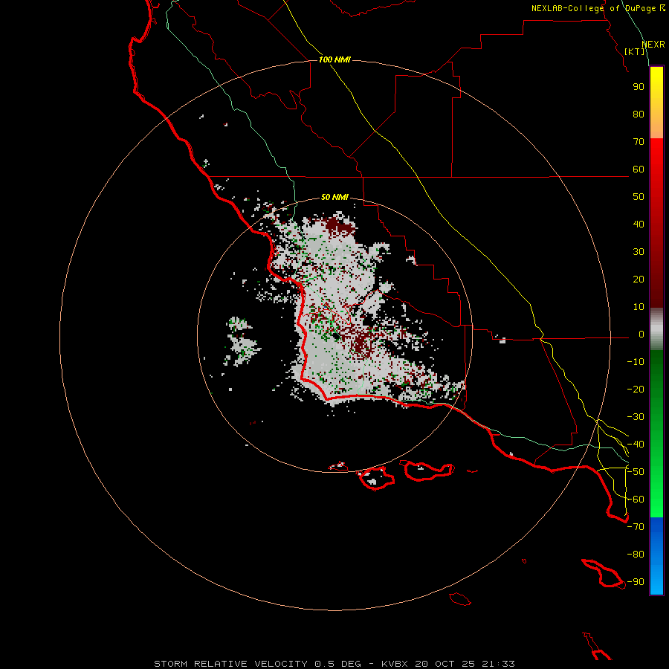Click the -40 knot scale label
Viewport: 669px width, 669px height.
coord(636,445)
